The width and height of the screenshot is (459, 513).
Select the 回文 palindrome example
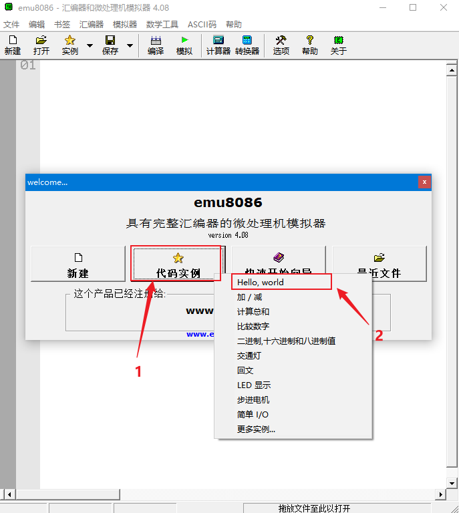coord(293,370)
